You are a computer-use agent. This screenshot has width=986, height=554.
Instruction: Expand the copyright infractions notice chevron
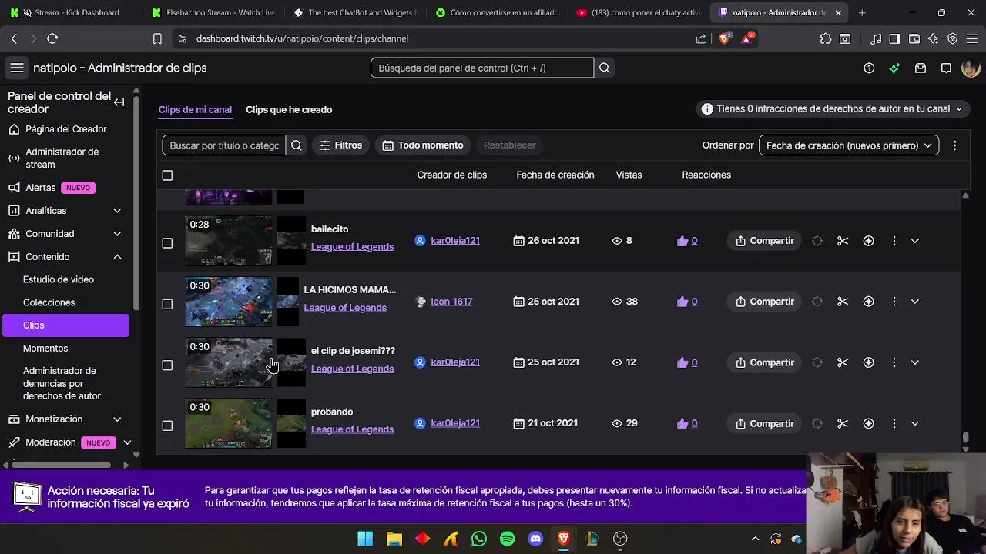[x=959, y=109]
